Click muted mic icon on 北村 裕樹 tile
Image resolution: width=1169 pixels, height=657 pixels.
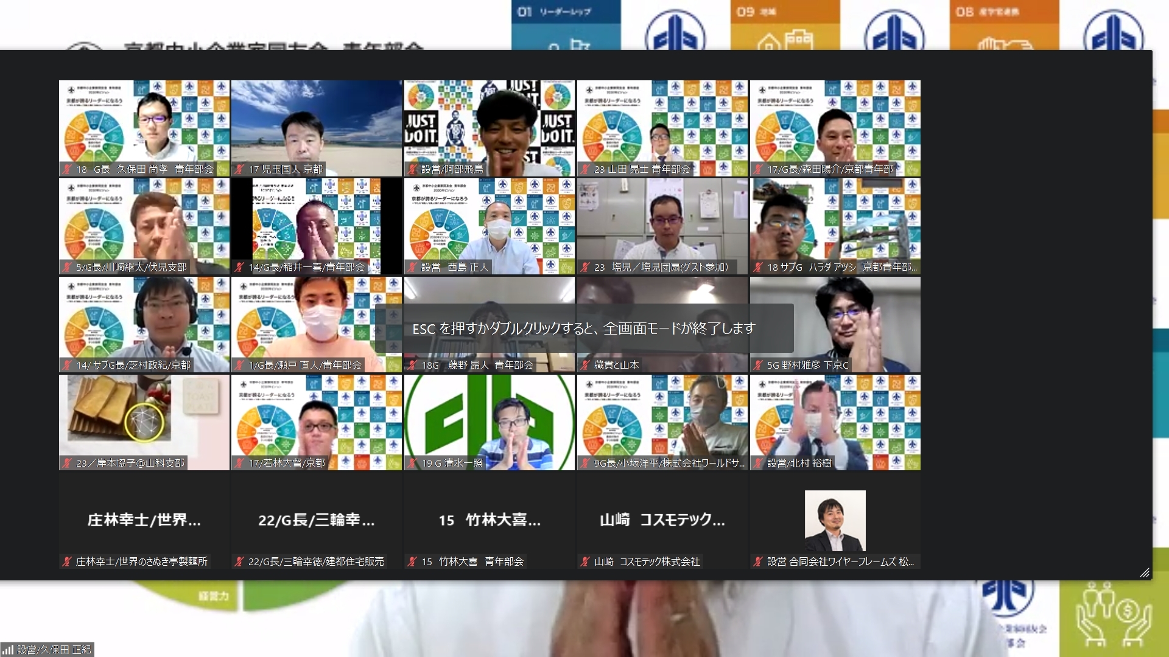[758, 463]
